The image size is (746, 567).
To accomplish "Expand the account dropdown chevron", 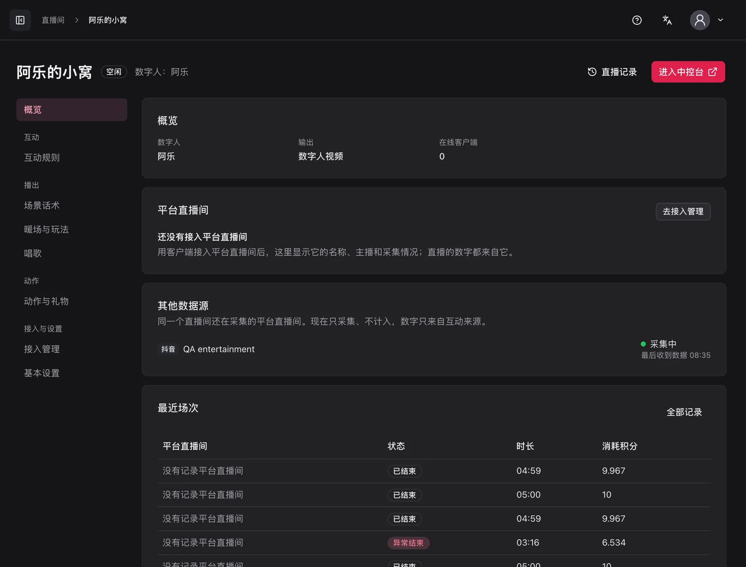I will (720, 20).
